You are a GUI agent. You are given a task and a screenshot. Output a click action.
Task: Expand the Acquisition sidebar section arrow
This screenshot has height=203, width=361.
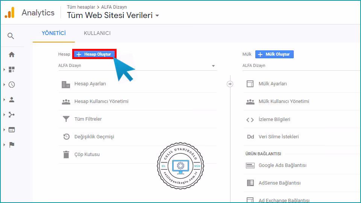4,115
